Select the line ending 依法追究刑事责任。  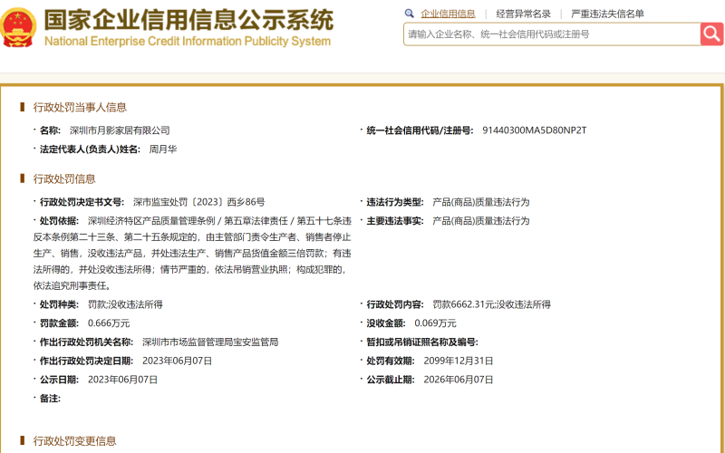pyautogui.click(x=72, y=286)
